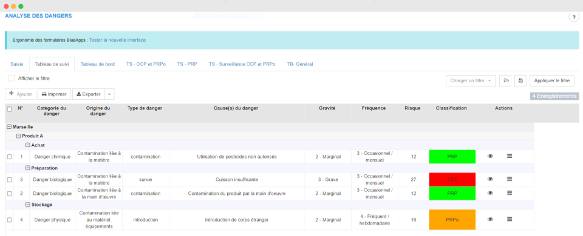View the Introduction de corps étranger record

(490, 219)
